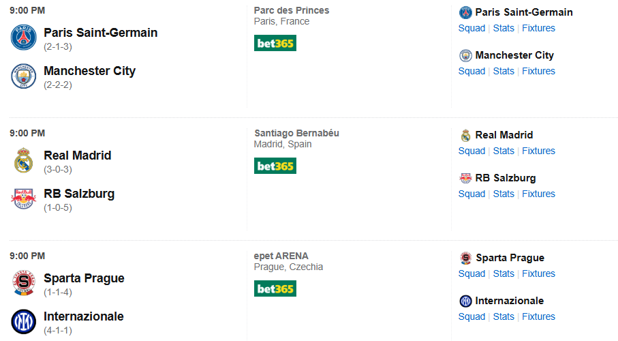Click the large RB Salzburg logo
The width and height of the screenshot is (618, 341).
[23, 198]
